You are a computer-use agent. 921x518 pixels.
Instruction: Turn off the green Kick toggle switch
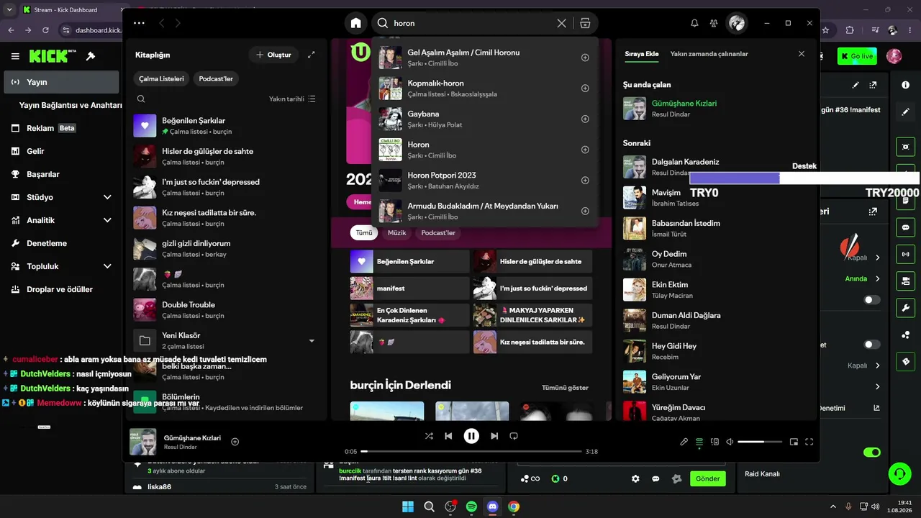[x=872, y=453]
